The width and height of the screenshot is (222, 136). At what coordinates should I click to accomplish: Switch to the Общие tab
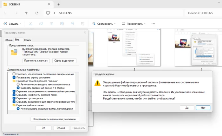pyautogui.click(x=9, y=40)
